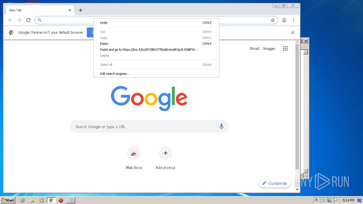Dismiss the default browser notification bar
Image resolution: width=363 pixels, height=204 pixels.
tap(293, 33)
